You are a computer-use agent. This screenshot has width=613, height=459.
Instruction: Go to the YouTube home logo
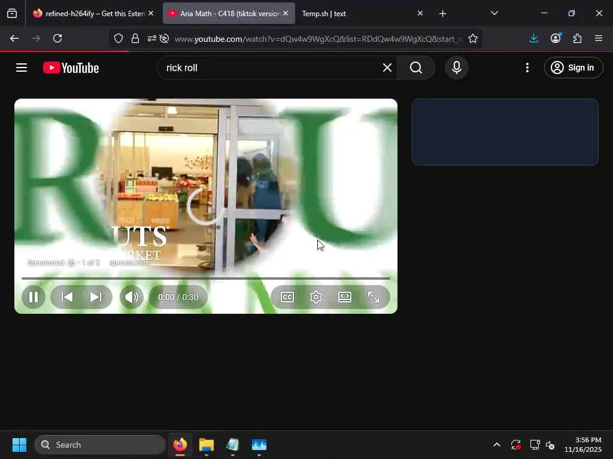coord(71,68)
